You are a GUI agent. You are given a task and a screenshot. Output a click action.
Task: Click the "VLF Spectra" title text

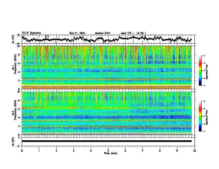tap(31, 33)
